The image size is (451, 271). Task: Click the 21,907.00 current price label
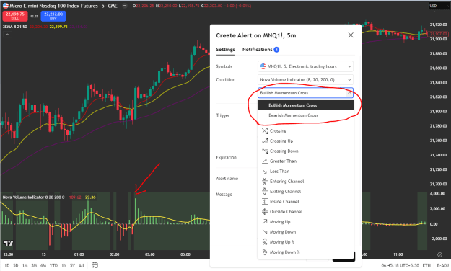point(439,34)
